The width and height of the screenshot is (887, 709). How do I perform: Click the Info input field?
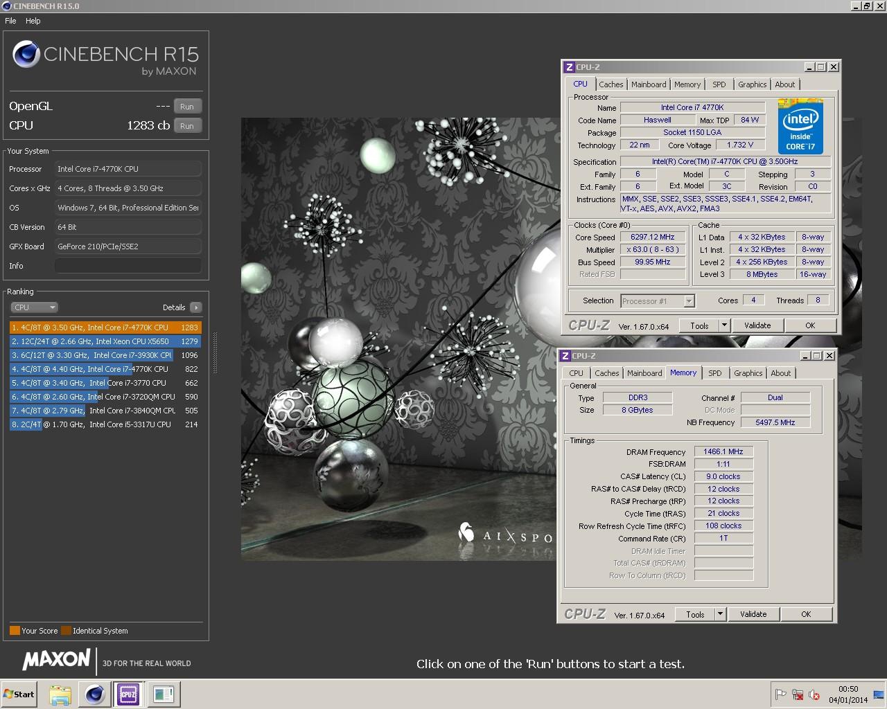click(x=128, y=266)
